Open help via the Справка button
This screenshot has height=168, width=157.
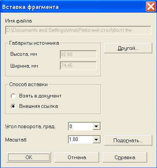point(125,157)
